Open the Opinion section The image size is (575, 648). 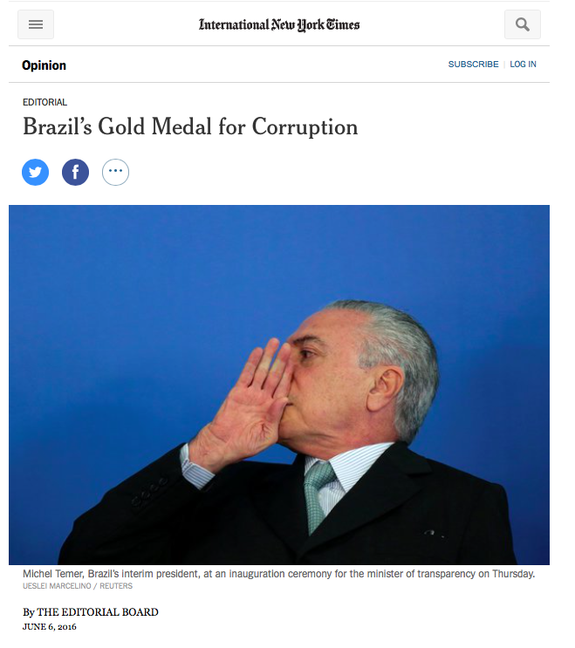coord(44,65)
